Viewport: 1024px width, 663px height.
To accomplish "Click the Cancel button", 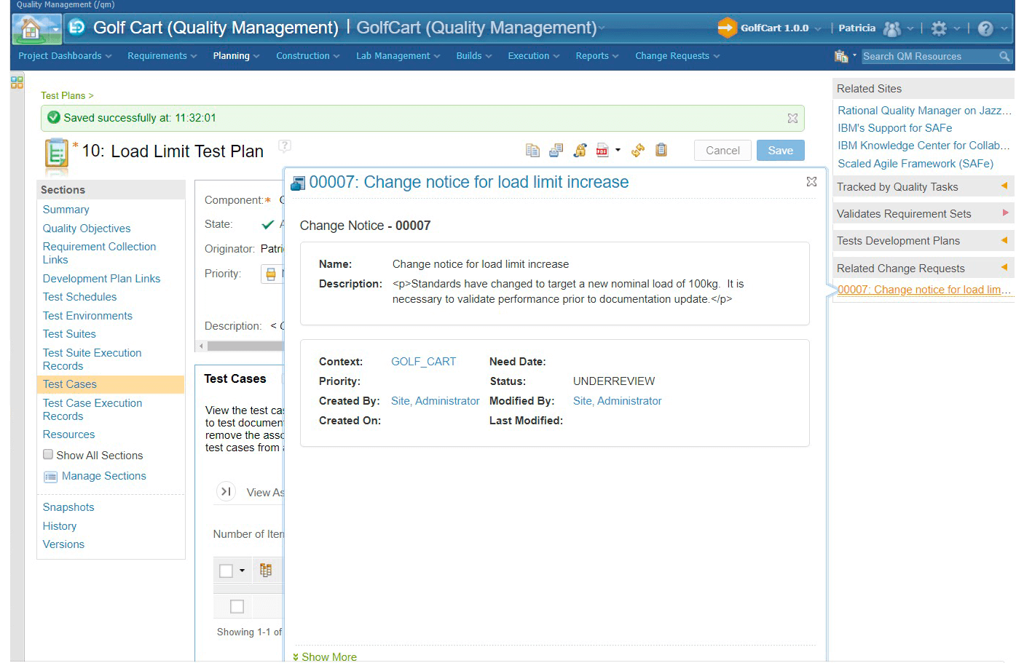I will click(x=722, y=150).
